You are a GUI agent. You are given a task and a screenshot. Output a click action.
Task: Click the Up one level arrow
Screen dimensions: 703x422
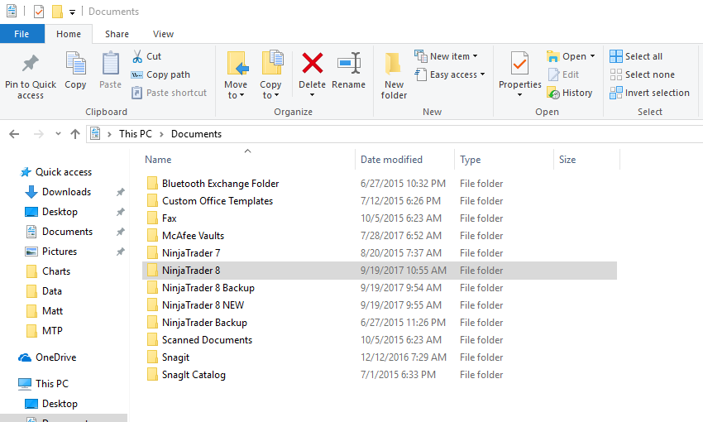(75, 134)
